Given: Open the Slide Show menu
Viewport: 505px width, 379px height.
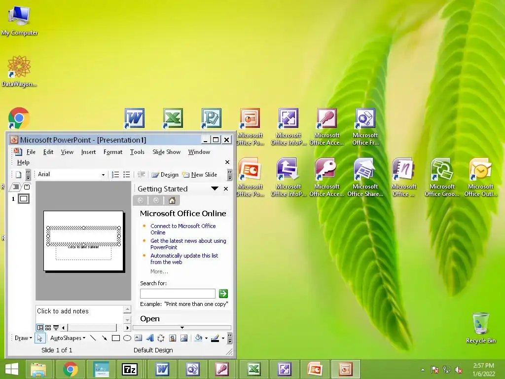Looking at the screenshot, I should coord(166,152).
